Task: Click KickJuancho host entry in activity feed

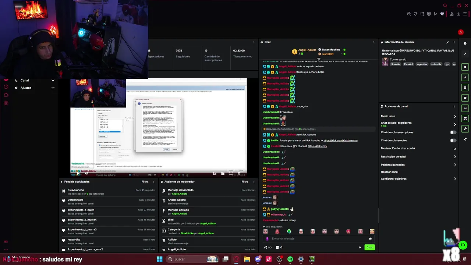Action: 109,192
